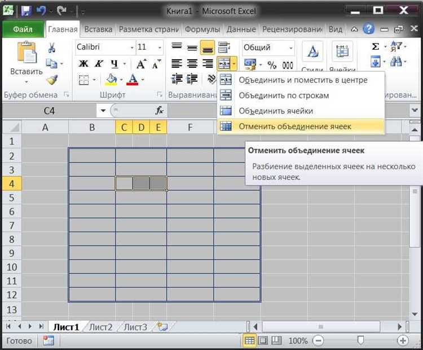Select column header F

click(190, 127)
